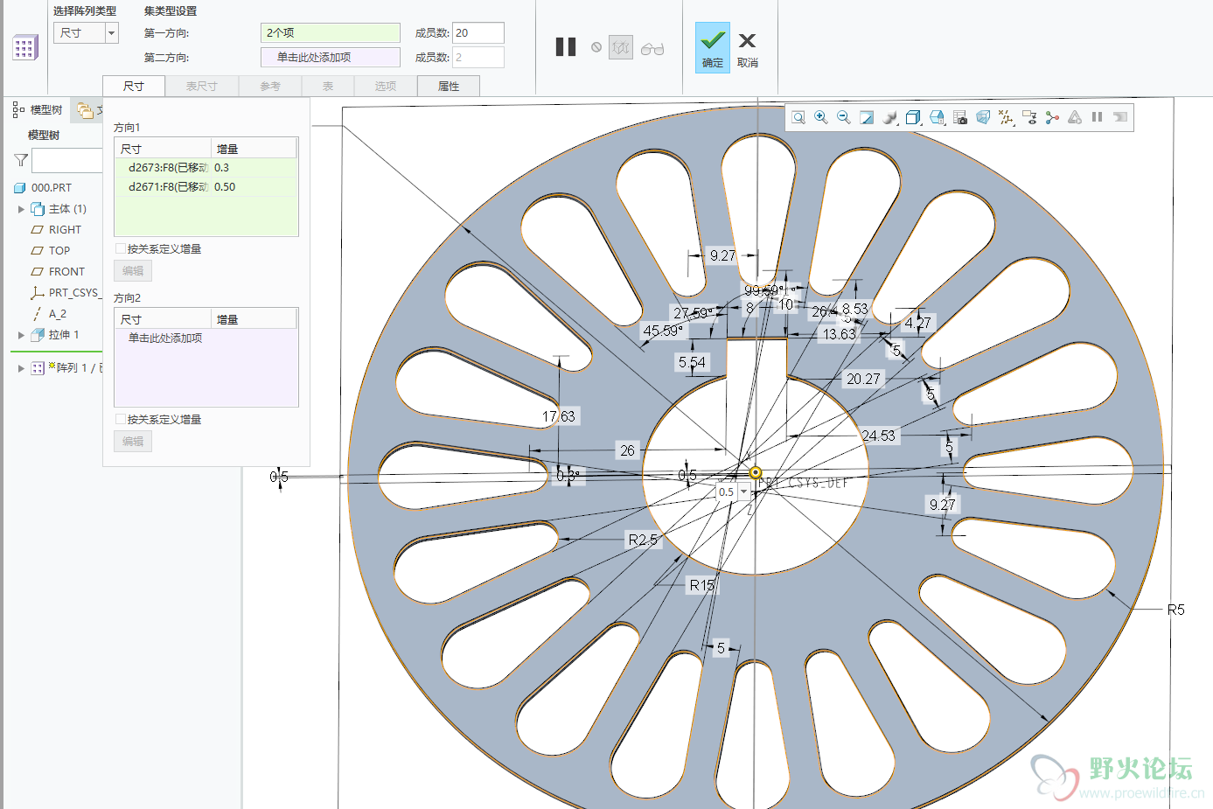
Task: Click the table camera snapshot icon
Action: click(960, 117)
